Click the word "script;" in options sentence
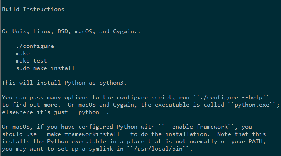The width and height of the screenshot is (281, 156). click(x=163, y=98)
